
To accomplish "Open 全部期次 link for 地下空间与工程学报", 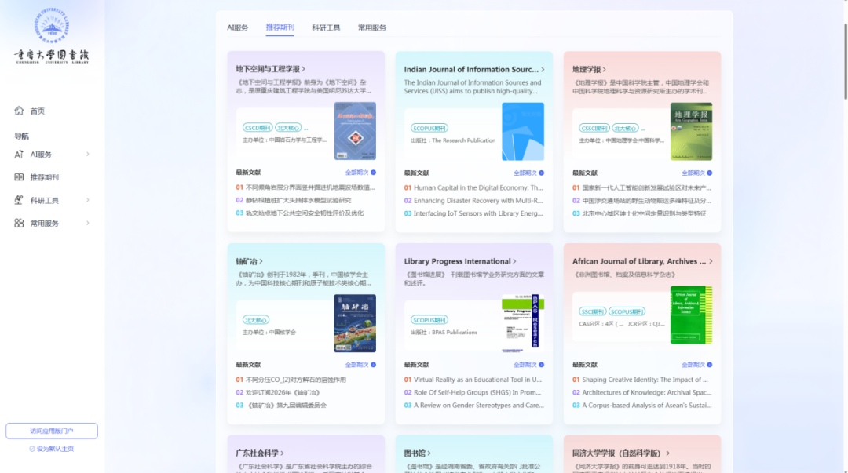I will tap(357, 173).
